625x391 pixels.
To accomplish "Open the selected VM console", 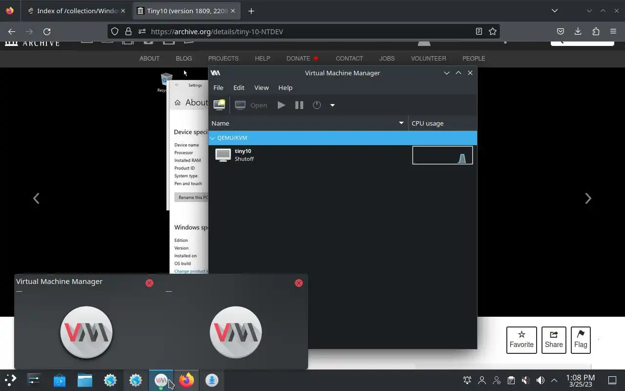I will 251,105.
